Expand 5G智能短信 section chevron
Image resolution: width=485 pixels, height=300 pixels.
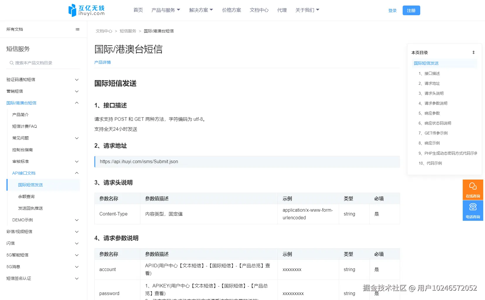coord(77,255)
